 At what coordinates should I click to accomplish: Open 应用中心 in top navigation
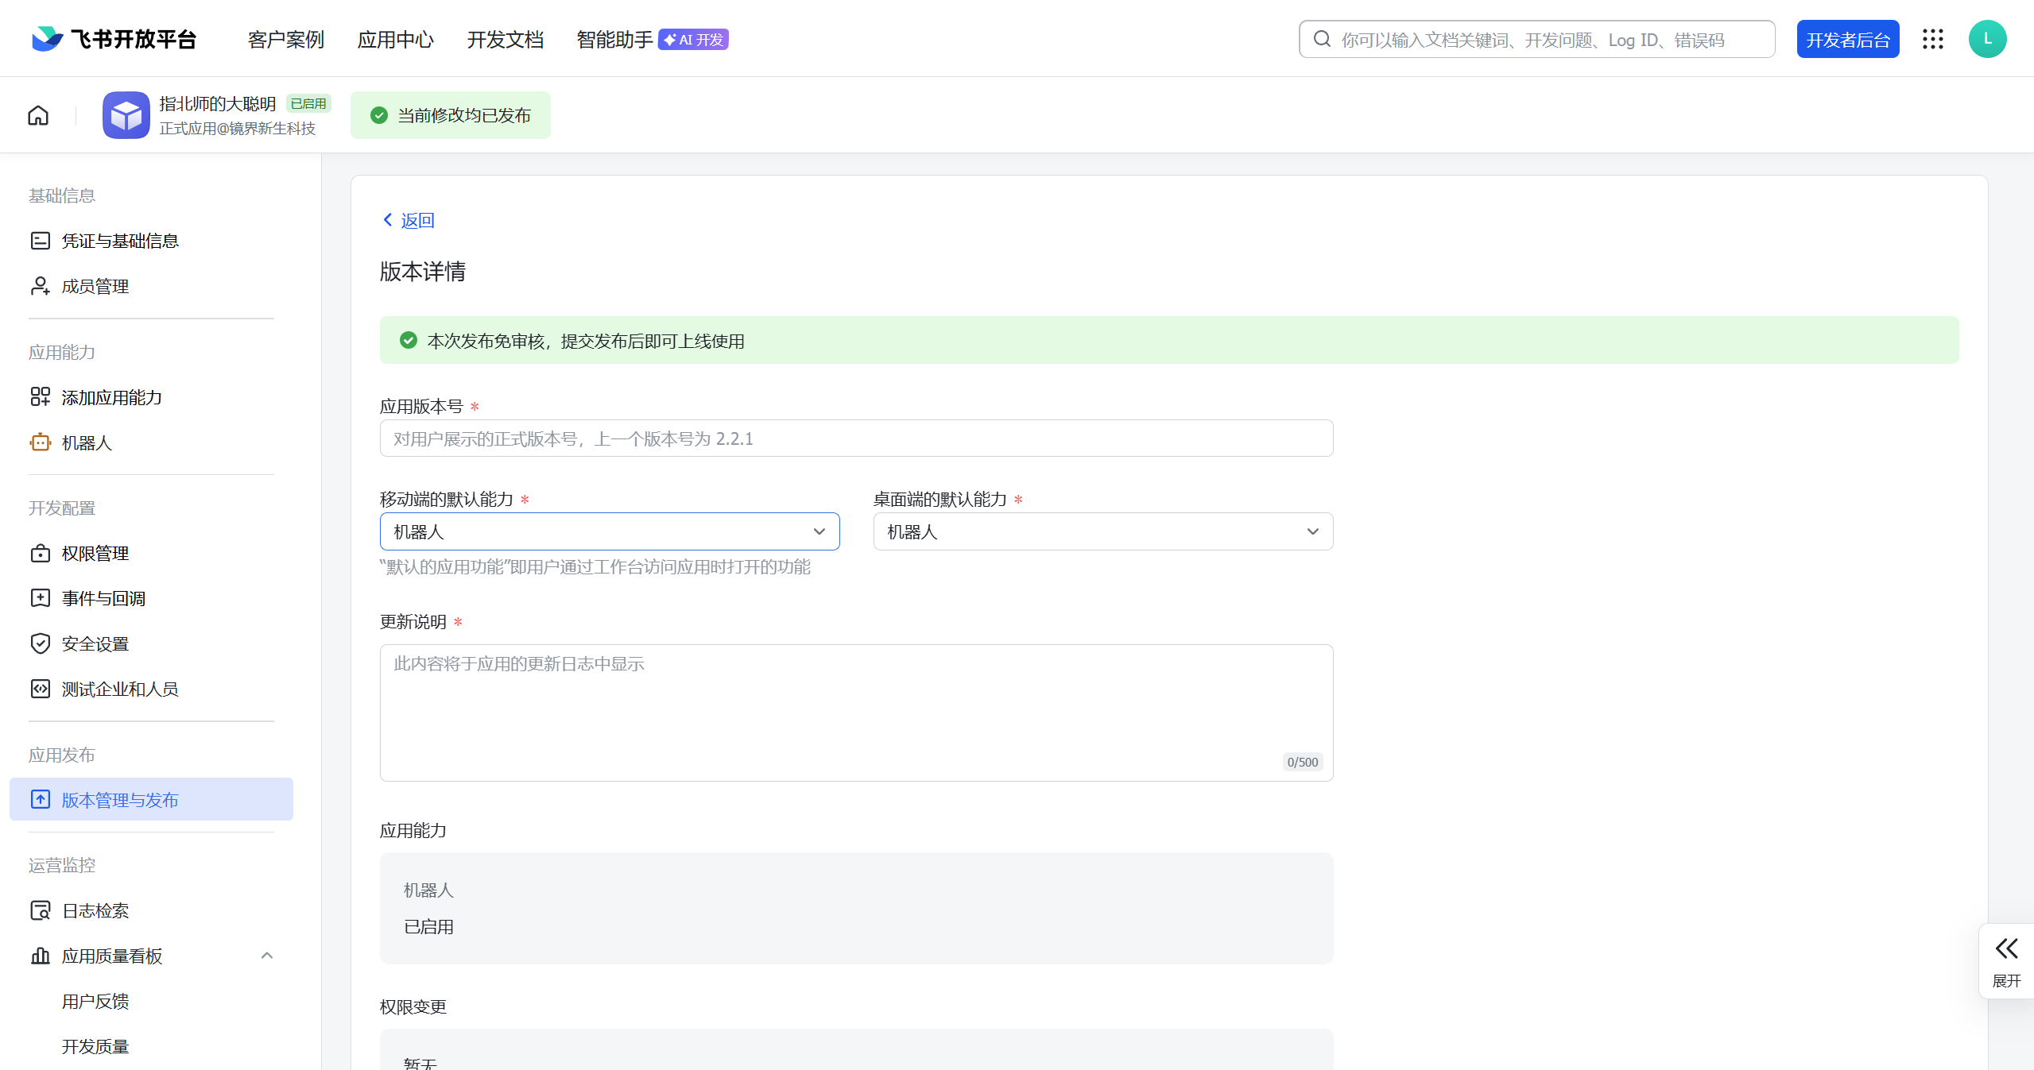pyautogui.click(x=395, y=40)
